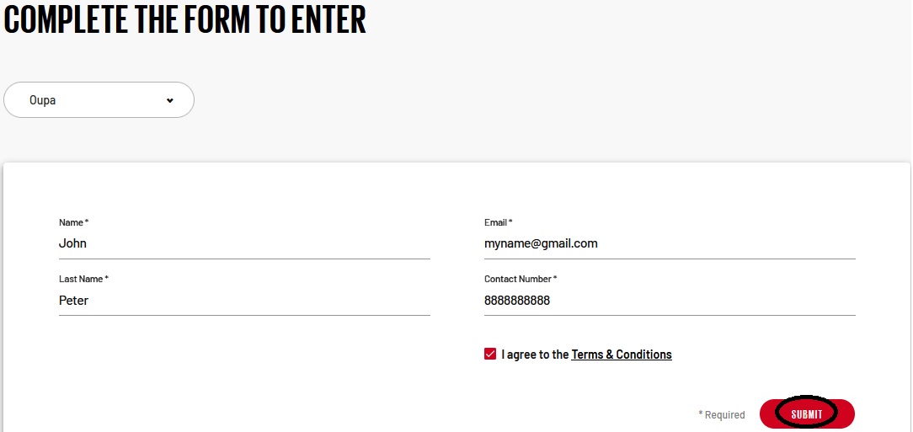Click the white checkmark in the red box
The width and height of the screenshot is (913, 432).
[490, 355]
